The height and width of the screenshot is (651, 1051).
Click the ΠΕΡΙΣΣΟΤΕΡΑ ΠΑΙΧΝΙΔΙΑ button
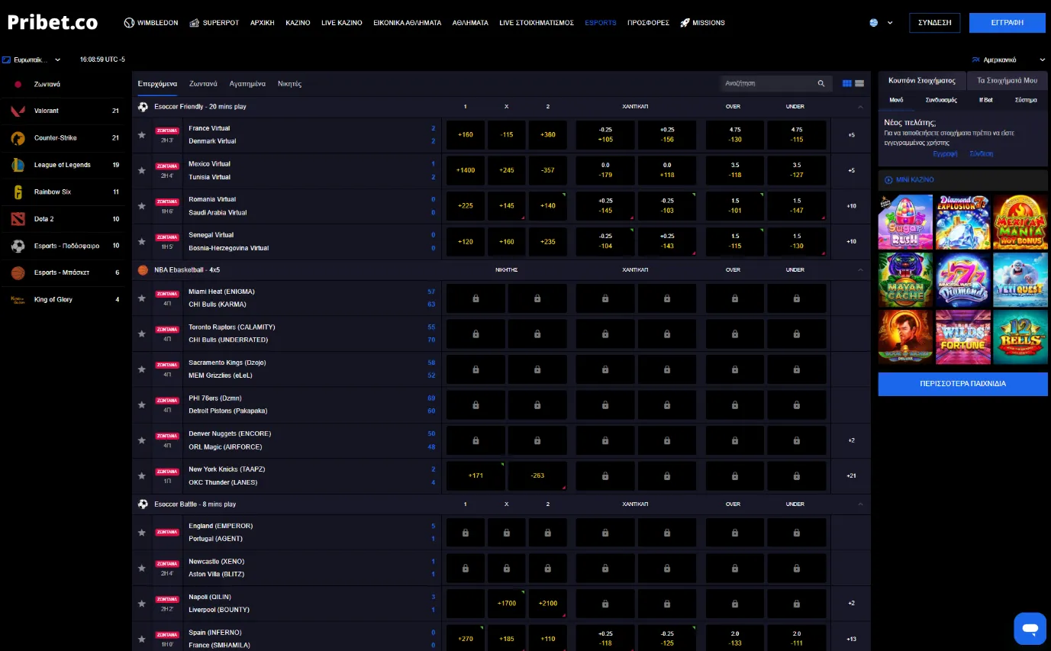tap(962, 384)
